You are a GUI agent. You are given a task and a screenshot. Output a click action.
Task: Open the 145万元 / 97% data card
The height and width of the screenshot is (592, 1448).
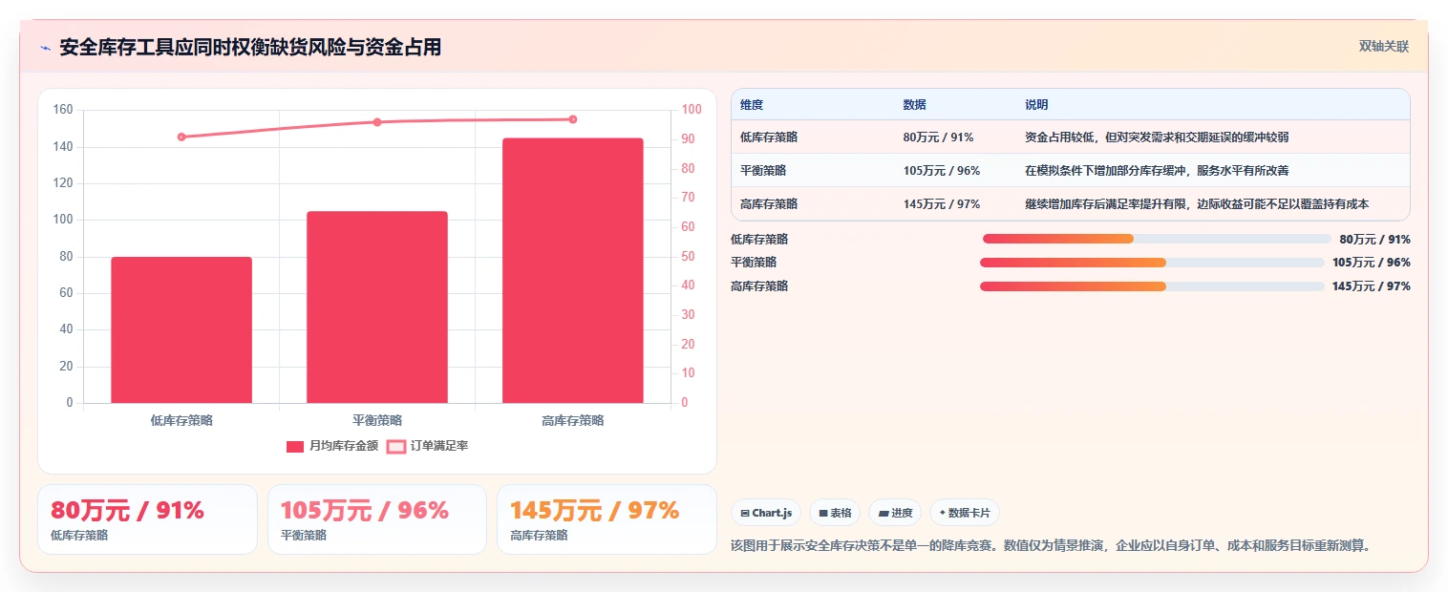tap(607, 519)
